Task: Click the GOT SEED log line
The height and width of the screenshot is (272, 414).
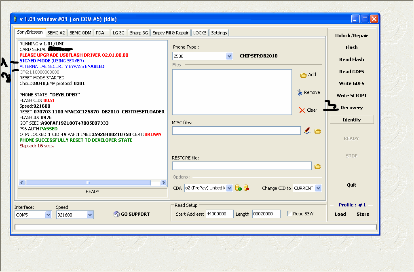Action: [64, 123]
